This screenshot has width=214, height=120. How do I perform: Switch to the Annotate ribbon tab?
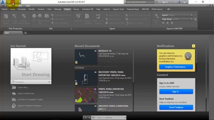(22, 9)
